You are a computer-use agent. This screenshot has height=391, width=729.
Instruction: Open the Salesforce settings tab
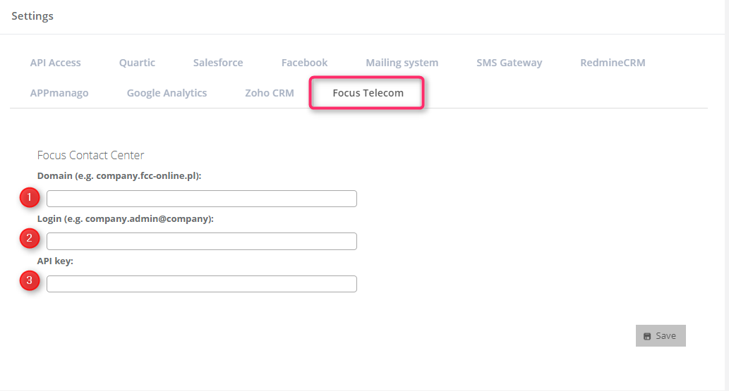(218, 63)
